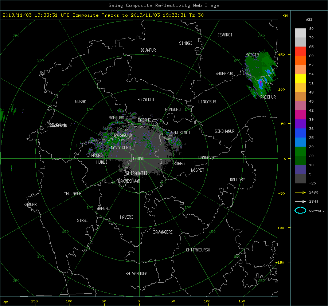Click the Gadag_Composite_Reflectivity_Web_Image title
Image resolution: width=328 pixels, height=306 pixels.
tap(164, 5)
